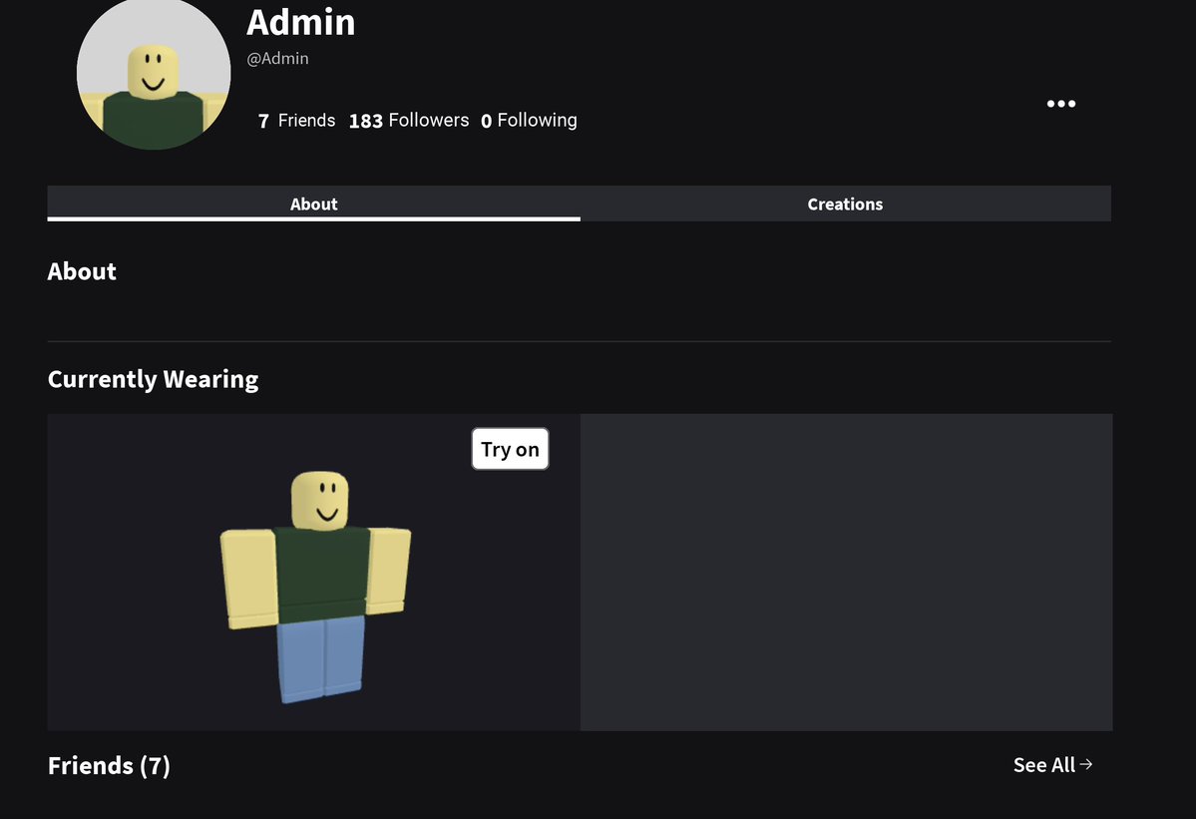View the 183 Followers list
Viewport: 1196px width, 819px height.
(x=409, y=121)
